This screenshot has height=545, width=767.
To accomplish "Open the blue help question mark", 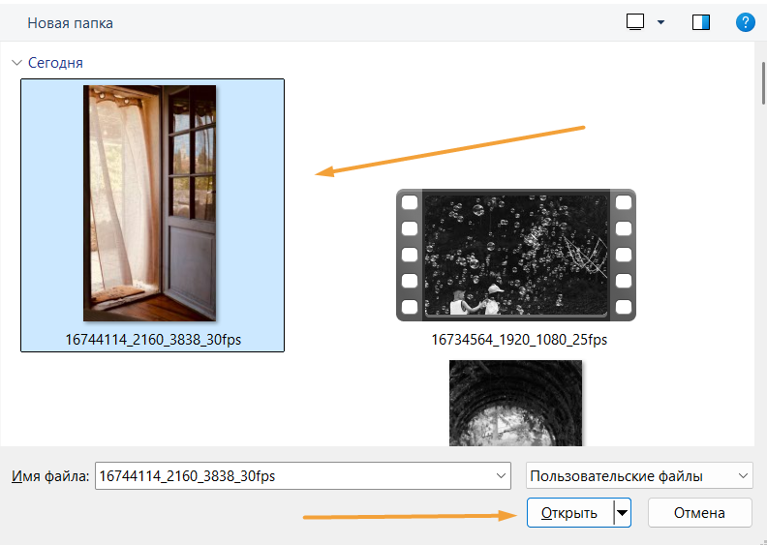I will [745, 22].
